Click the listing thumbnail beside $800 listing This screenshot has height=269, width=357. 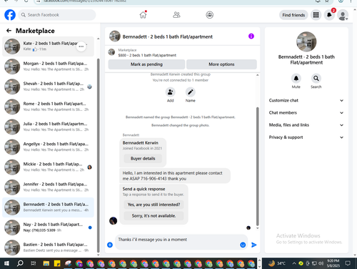[111, 52]
